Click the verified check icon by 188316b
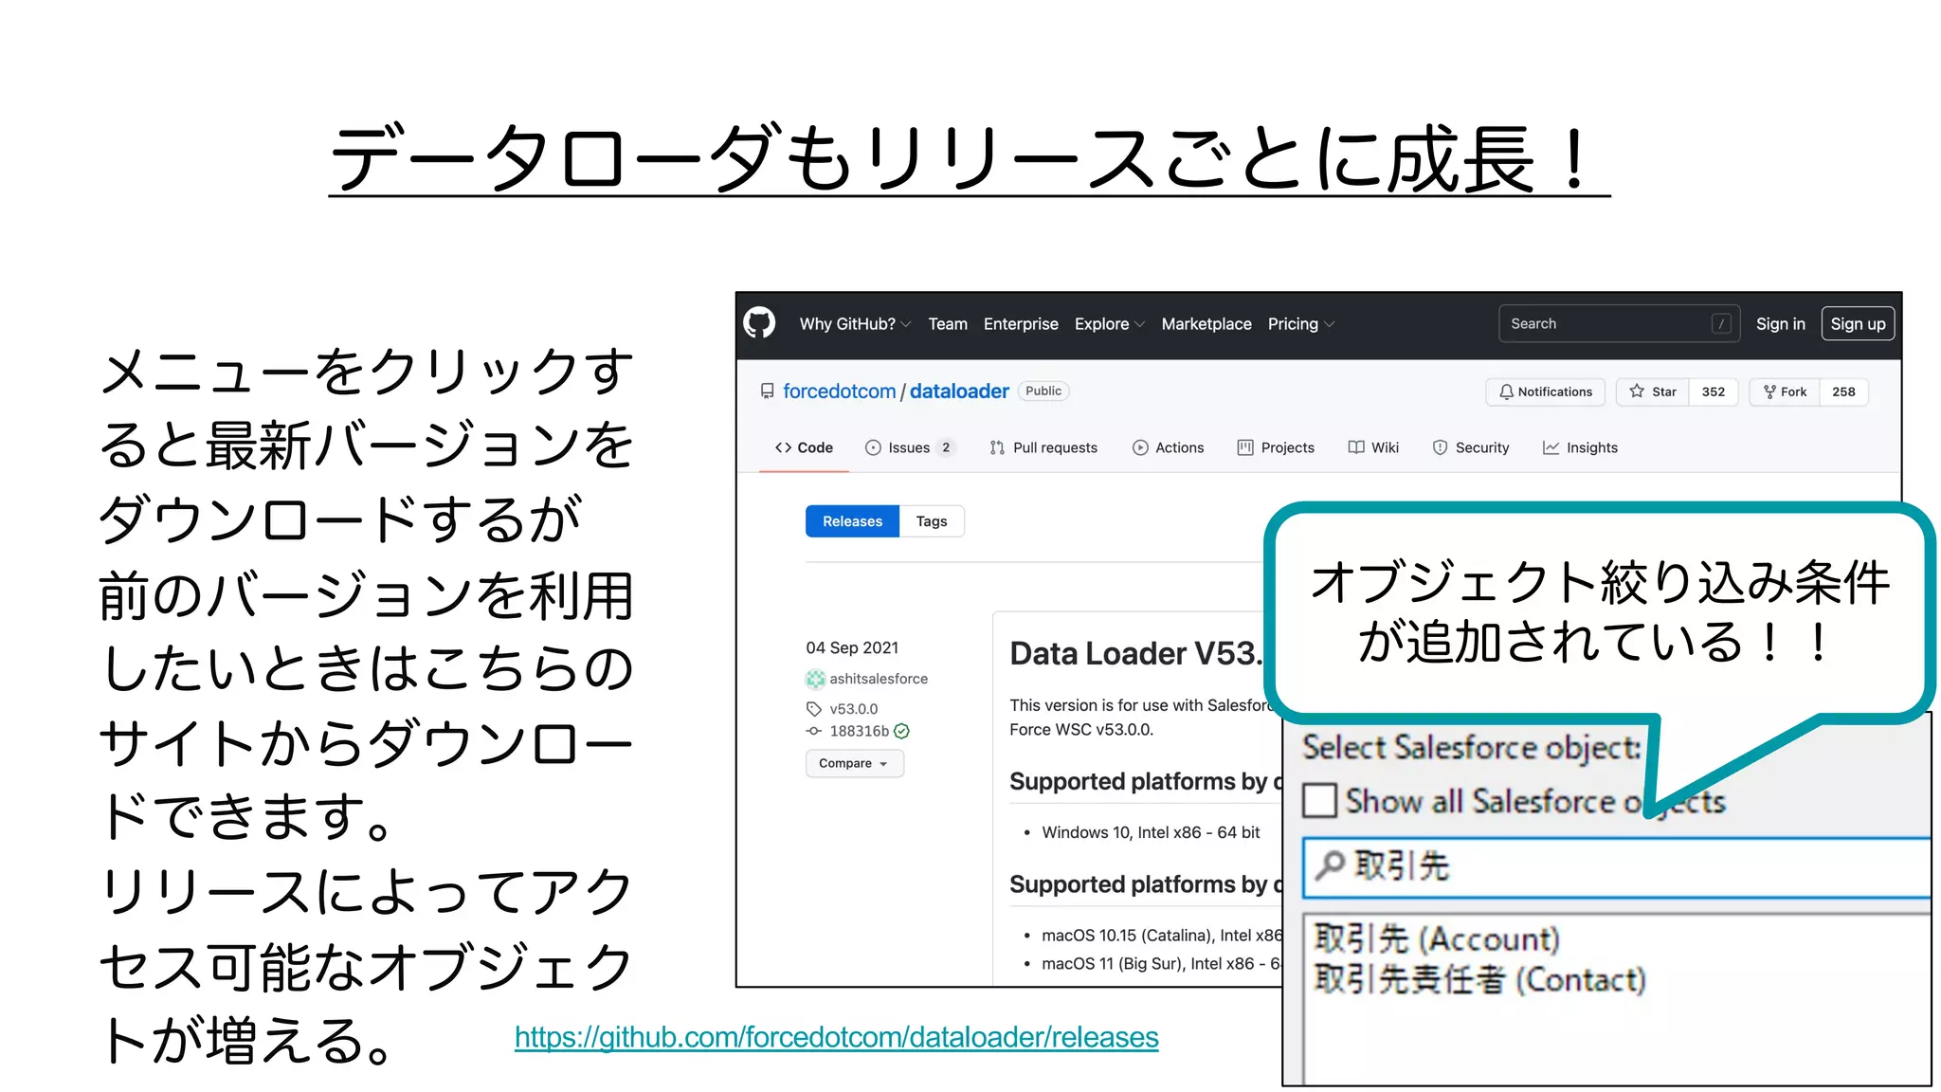 pos(901,731)
